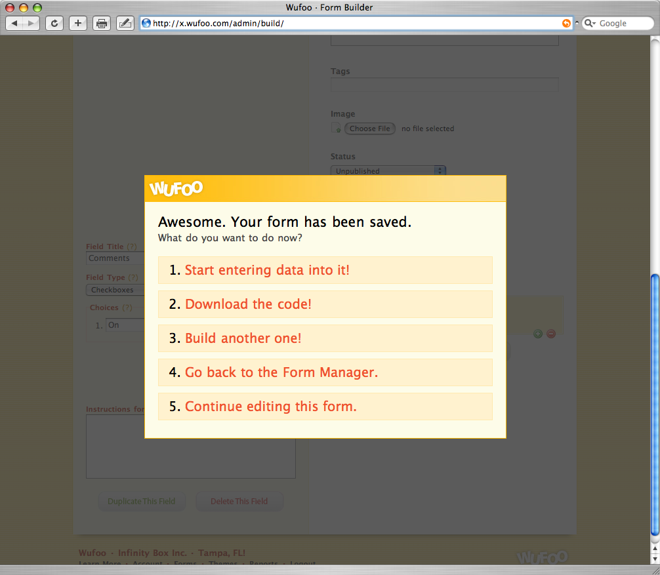Image resolution: width=660 pixels, height=575 pixels.
Task: Remove the choice with the red minus icon
Action: 551,334
